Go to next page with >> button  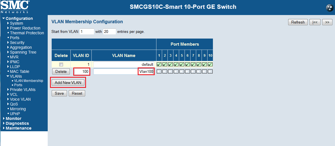point(327,22)
